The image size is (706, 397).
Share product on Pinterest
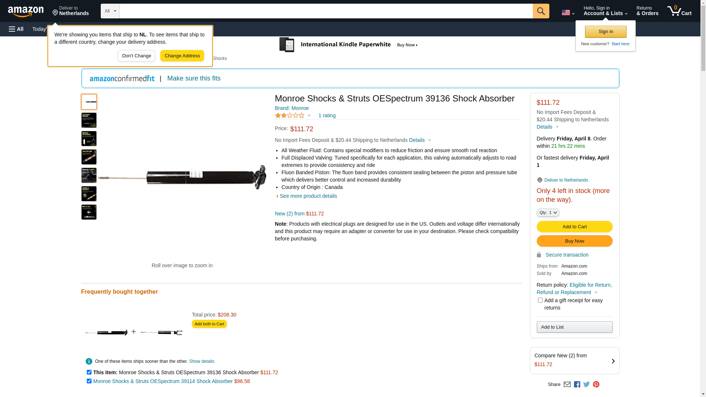pyautogui.click(x=596, y=385)
